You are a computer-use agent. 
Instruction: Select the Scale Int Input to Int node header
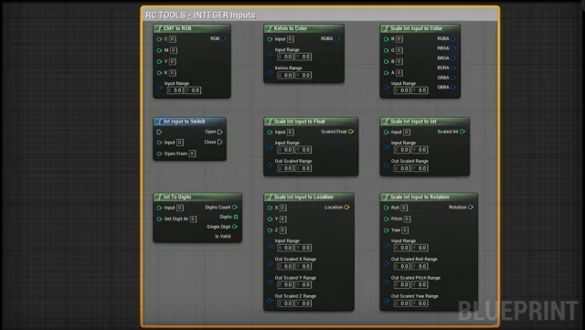point(424,122)
